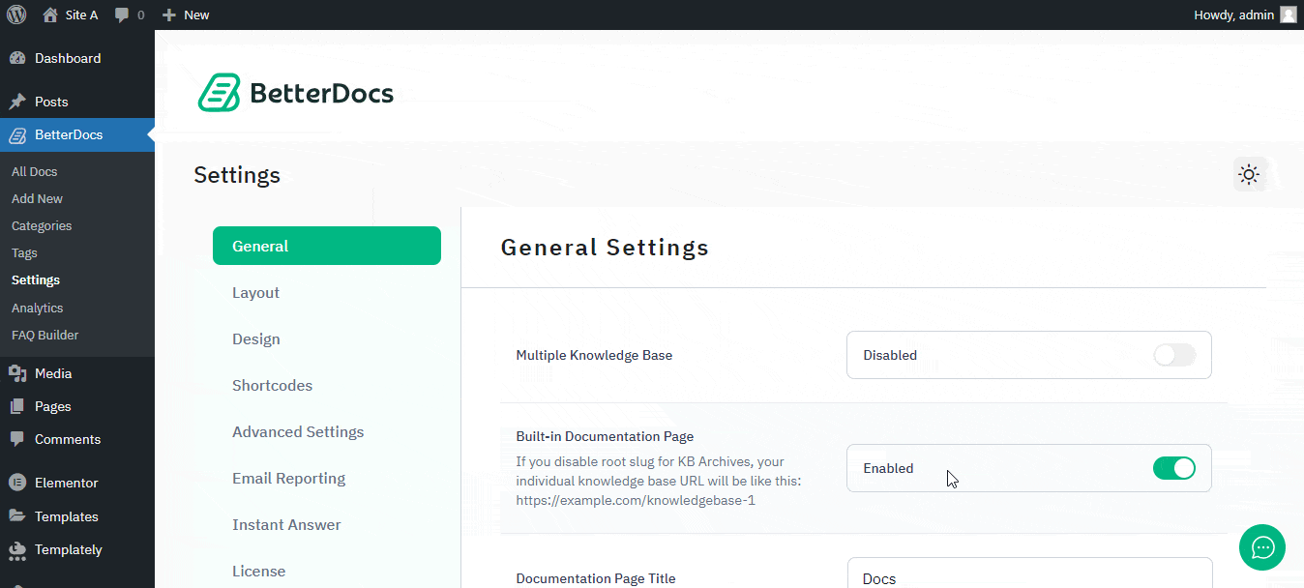Toggle dark mode with the sun icon
Image resolution: width=1304 pixels, height=588 pixels.
coord(1249,174)
